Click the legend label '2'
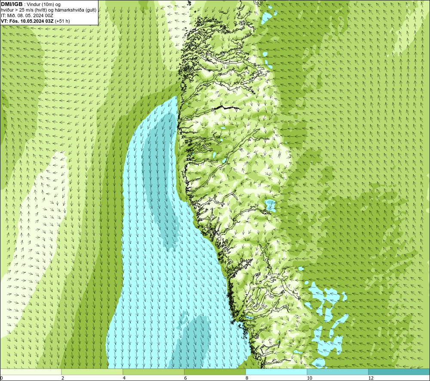The width and height of the screenshot is (430, 381). 63,378
